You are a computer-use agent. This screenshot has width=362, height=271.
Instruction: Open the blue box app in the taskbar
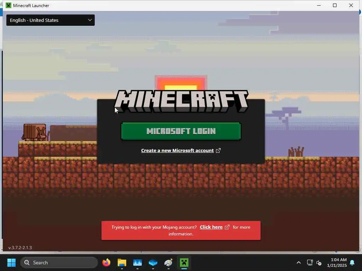pyautogui.click(x=153, y=263)
